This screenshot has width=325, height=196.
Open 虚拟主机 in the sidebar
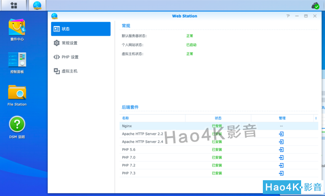[81, 71]
